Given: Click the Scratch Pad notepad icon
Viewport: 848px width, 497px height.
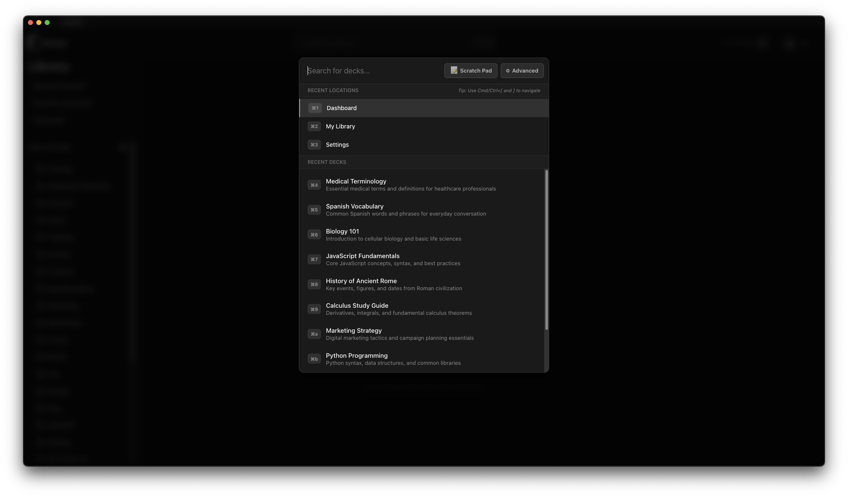Looking at the screenshot, I should (454, 70).
